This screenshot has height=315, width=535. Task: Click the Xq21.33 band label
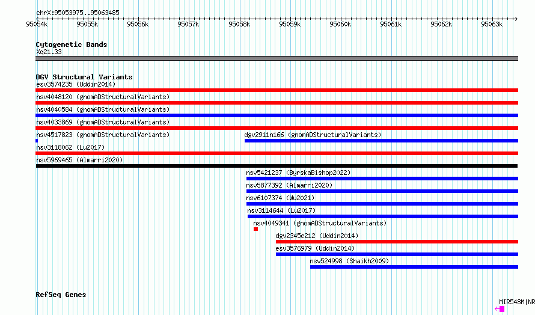[49, 52]
